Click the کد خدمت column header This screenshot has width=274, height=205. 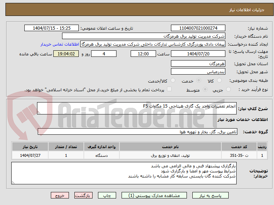pyautogui.click(x=239, y=147)
